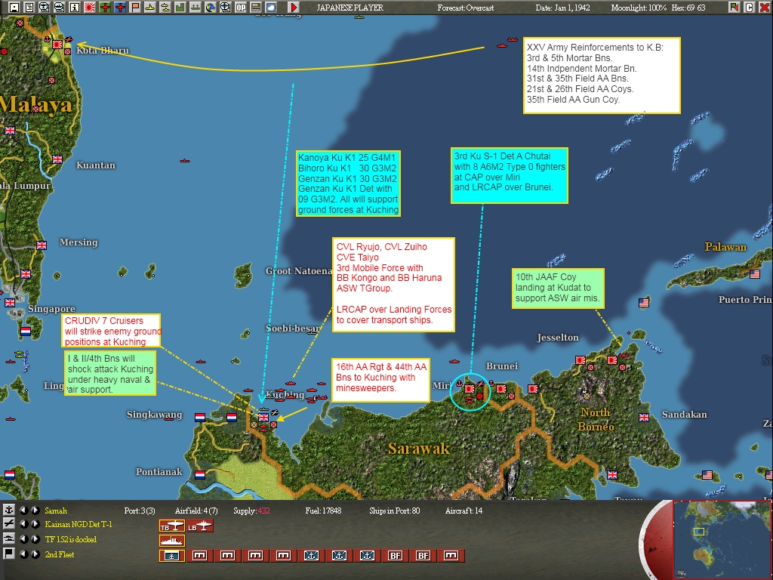Show previous task force before TF 152

pyautogui.click(x=23, y=539)
